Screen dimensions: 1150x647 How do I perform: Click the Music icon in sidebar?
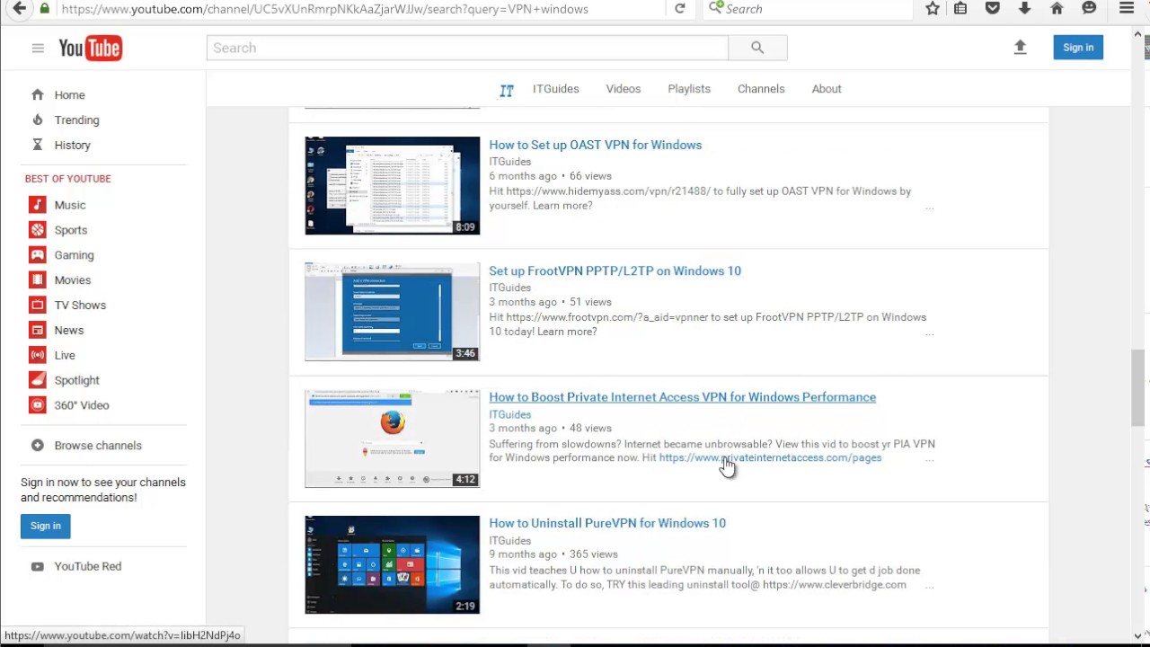(x=38, y=205)
